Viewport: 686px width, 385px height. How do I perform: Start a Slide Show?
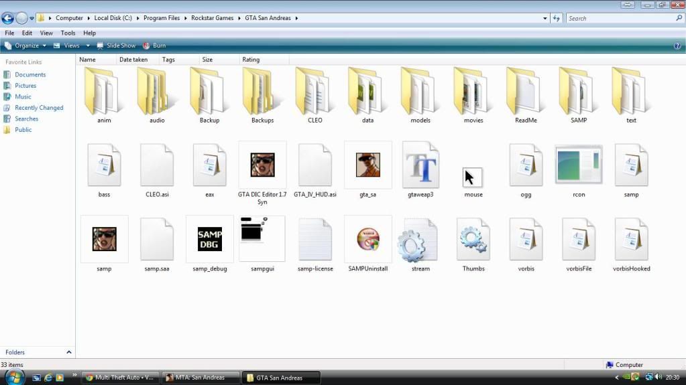pyautogui.click(x=117, y=46)
